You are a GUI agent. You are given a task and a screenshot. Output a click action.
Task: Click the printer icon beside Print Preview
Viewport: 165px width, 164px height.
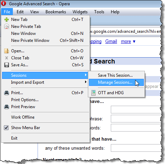click(7, 107)
